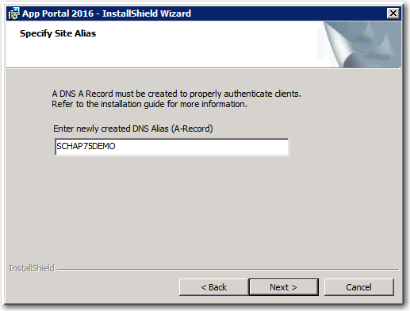This screenshot has width=410, height=311.
Task: Focus the DNS Alias input field
Action: coord(172,147)
